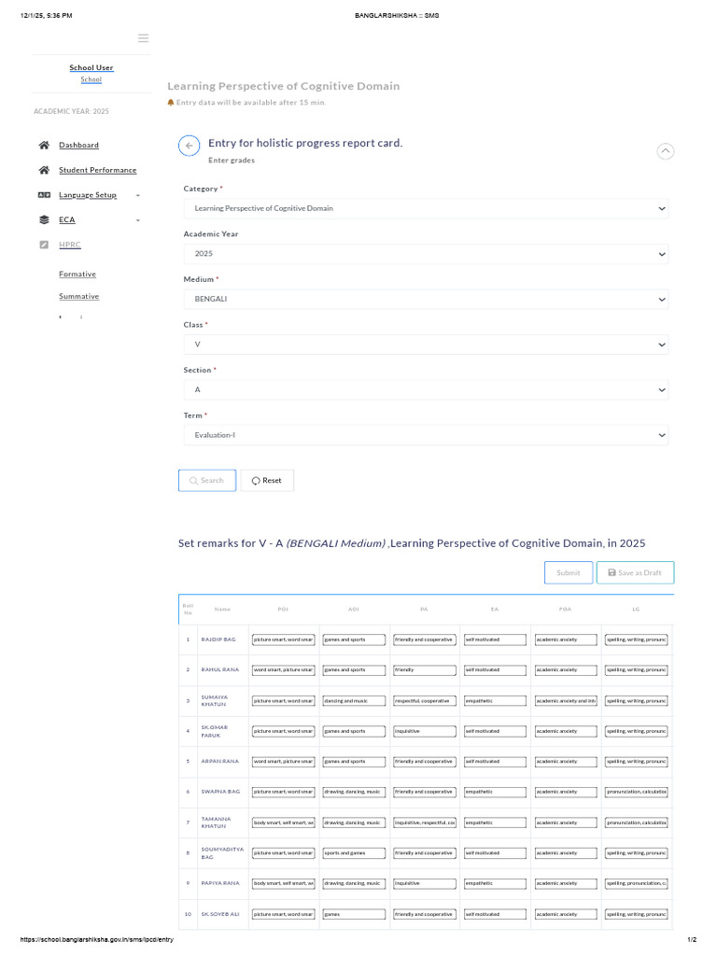Collapse the entry panel with up-chevron circle
This screenshot has width=717, height=956.
[665, 150]
